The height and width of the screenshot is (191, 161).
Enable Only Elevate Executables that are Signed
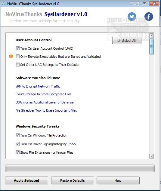pyautogui.click(x=17, y=57)
